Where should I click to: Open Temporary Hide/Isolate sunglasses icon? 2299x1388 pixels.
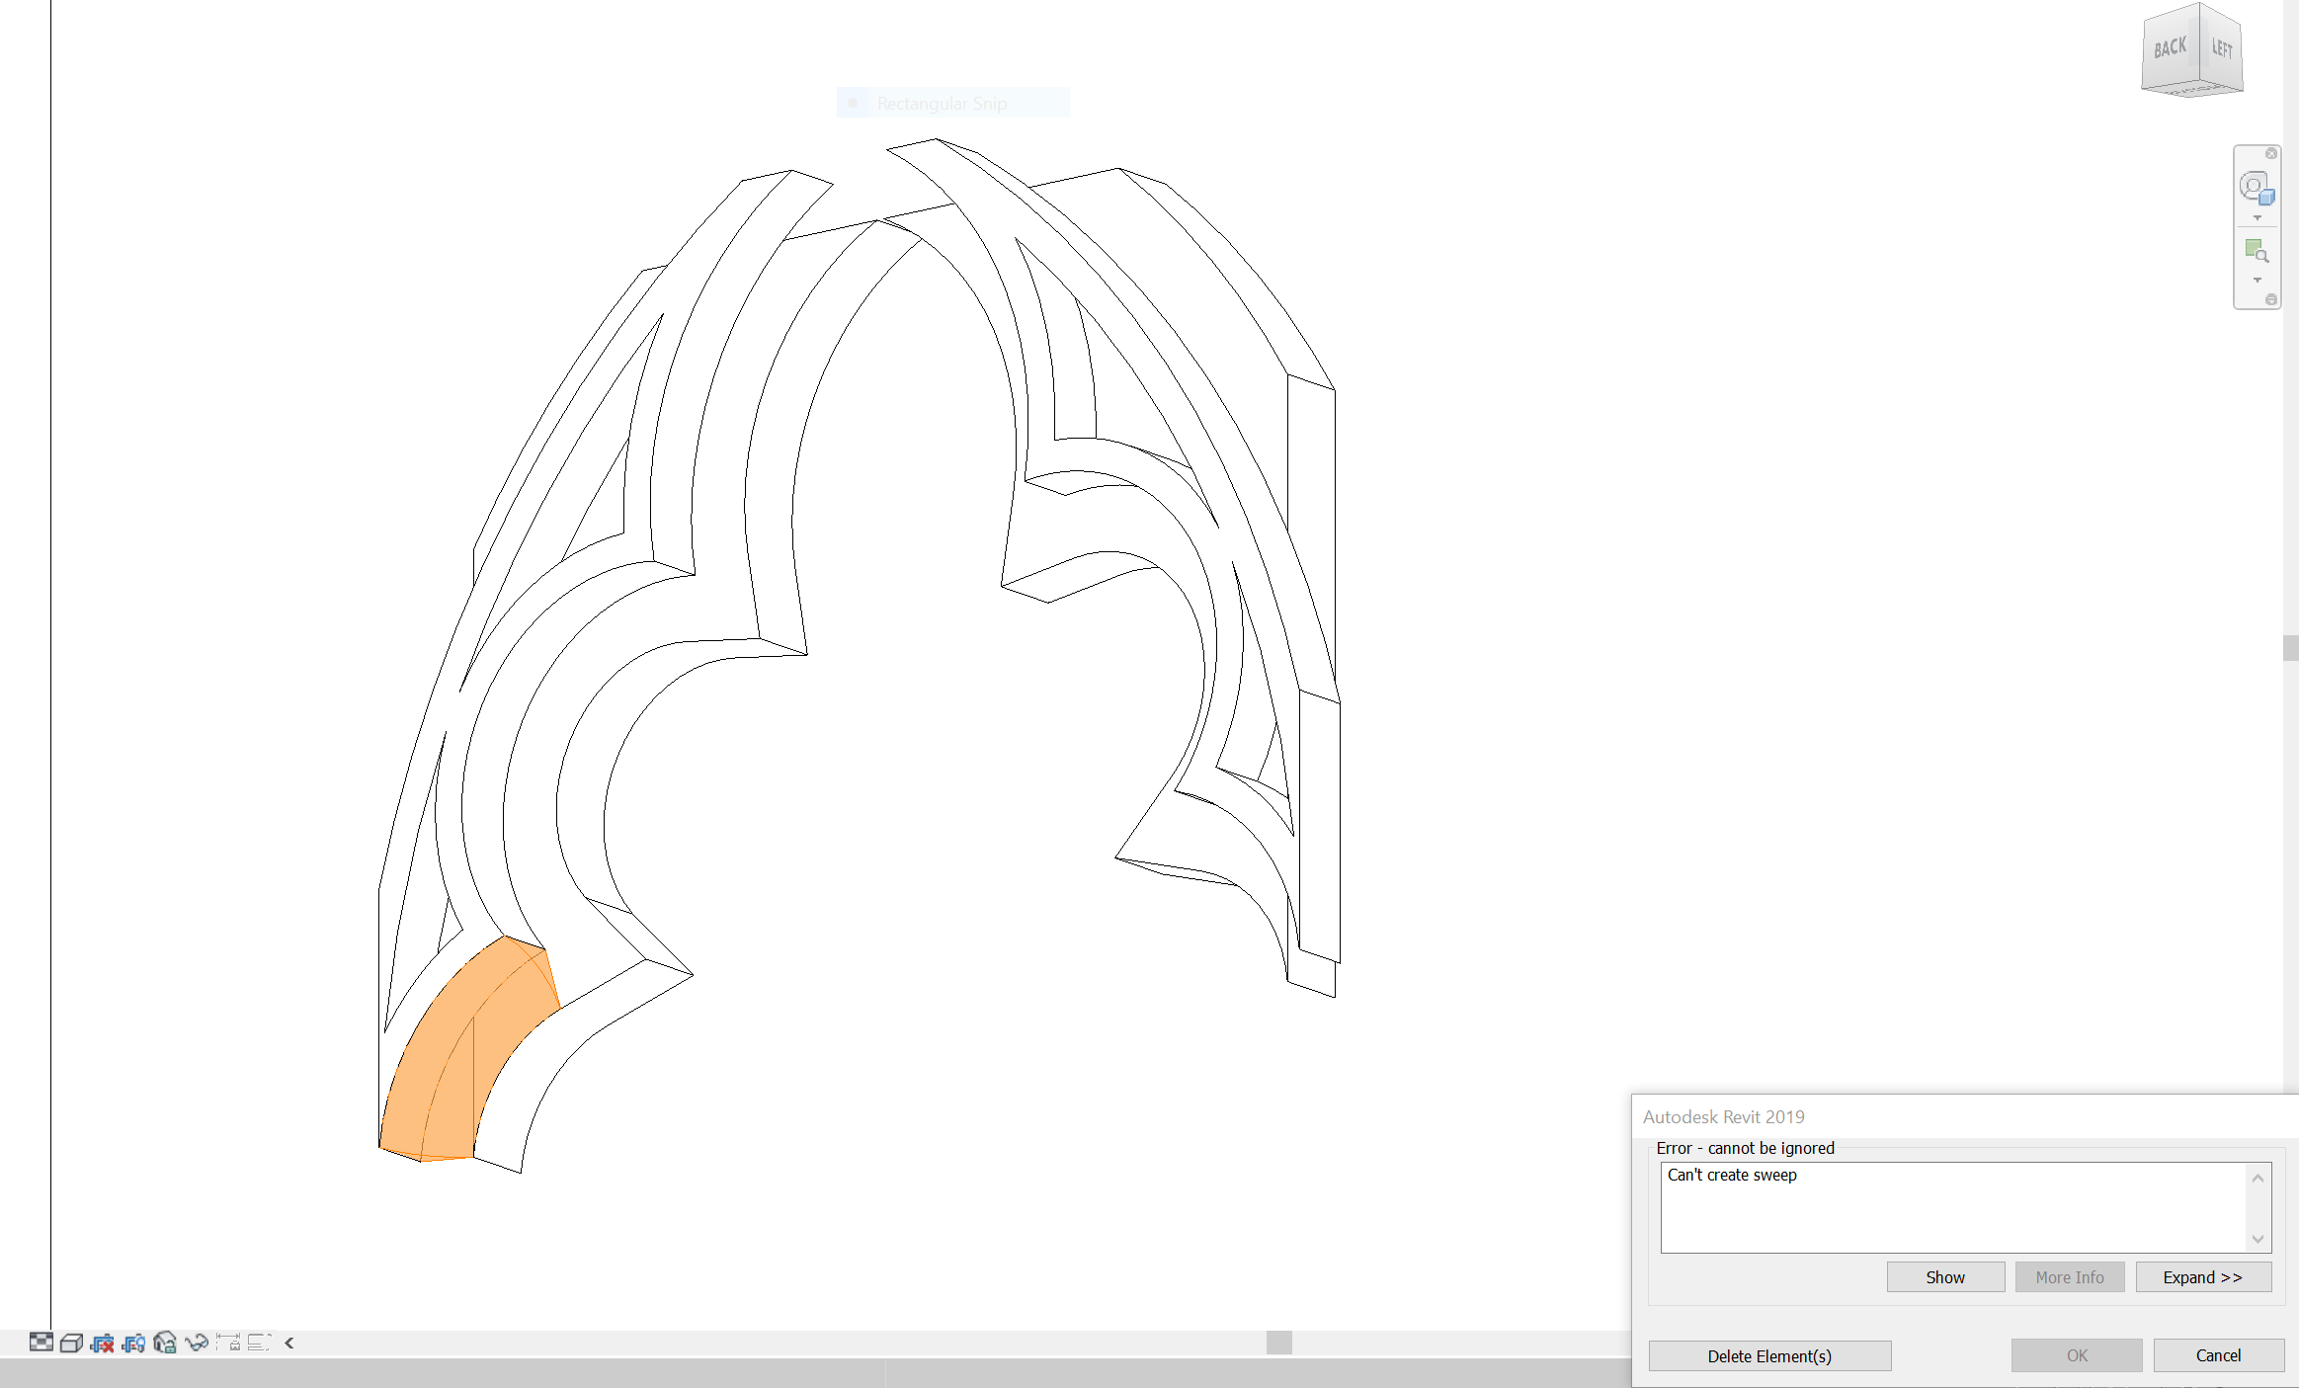197,1343
